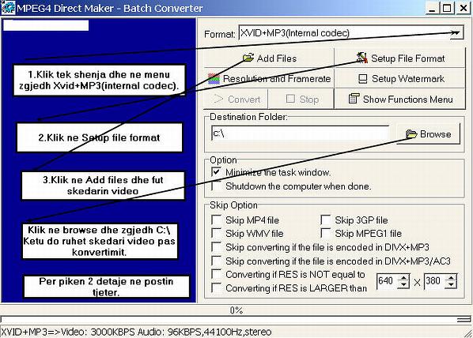Click the Stop square icon
The width and height of the screenshot is (473, 338).
[x=290, y=99]
